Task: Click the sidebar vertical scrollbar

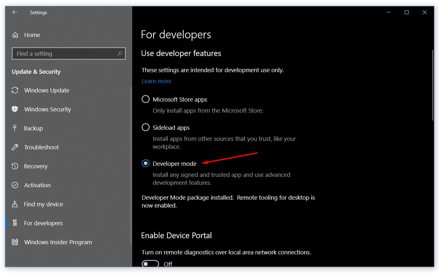Action: (131, 166)
